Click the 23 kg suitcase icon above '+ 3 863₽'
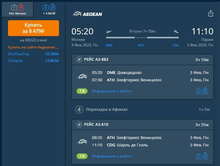 click(x=53, y=7)
